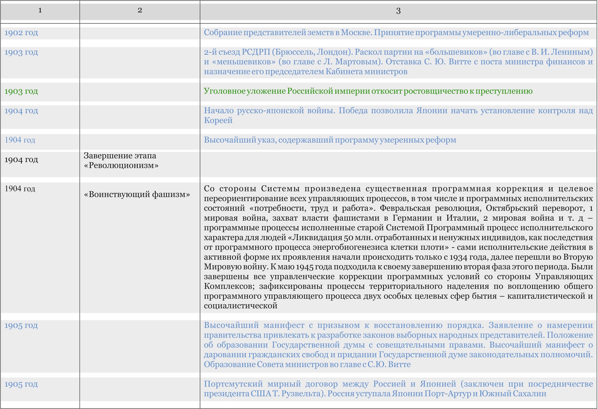
Task: Click the cell '«Воинствующий фашизм»'
Action: click(137, 194)
